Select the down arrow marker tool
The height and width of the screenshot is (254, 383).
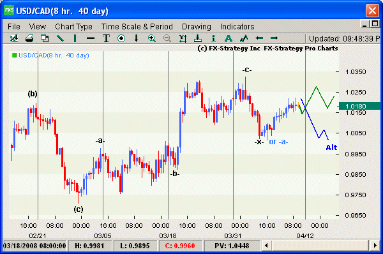click(137, 38)
